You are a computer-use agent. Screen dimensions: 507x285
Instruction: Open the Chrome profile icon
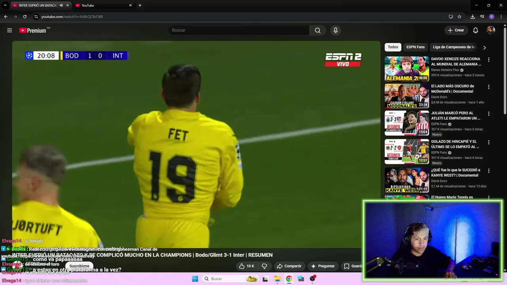tap(492, 17)
